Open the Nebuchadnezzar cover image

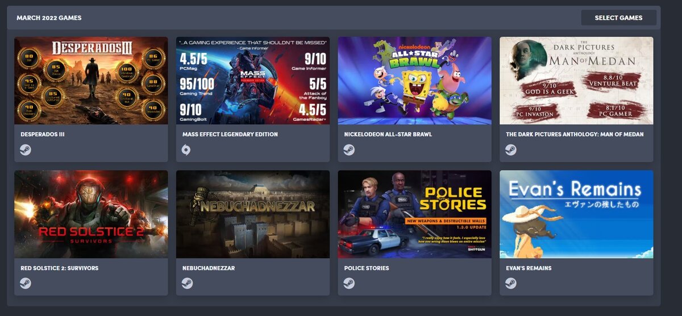tap(253, 214)
